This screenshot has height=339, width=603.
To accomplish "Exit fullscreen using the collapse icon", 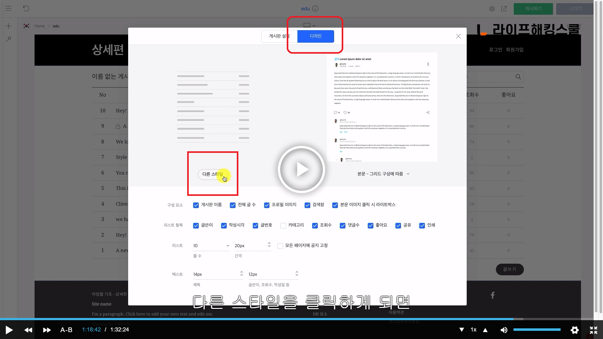I will pyautogui.click(x=593, y=330).
